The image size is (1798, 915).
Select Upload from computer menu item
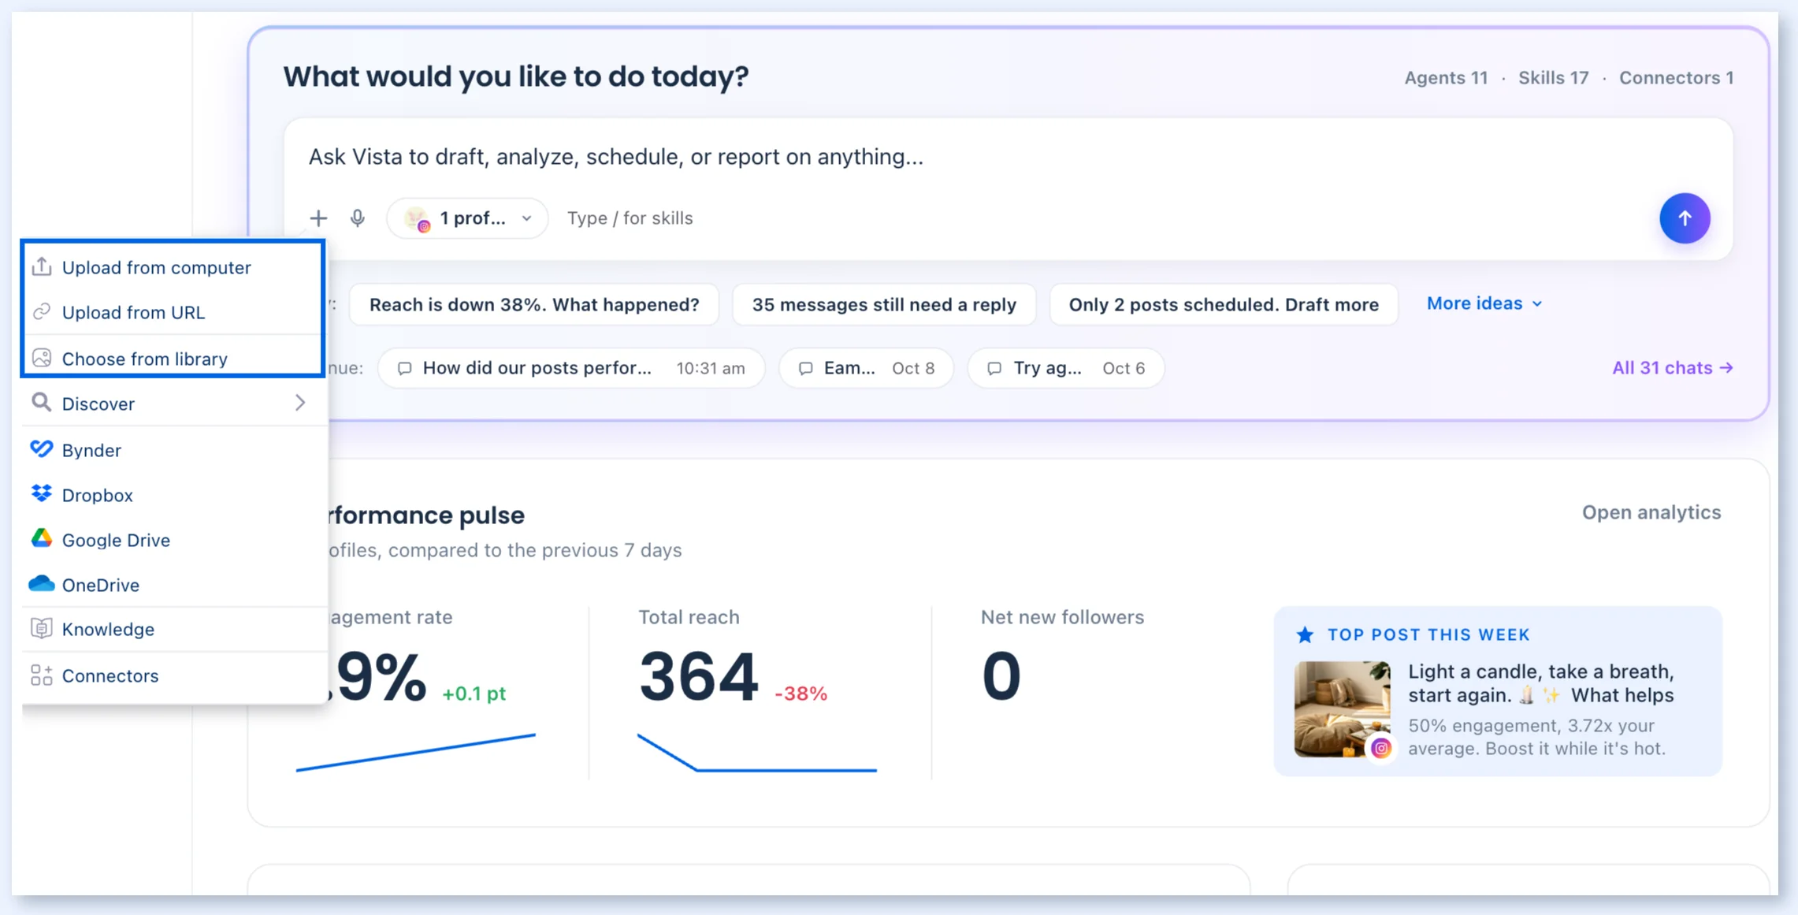click(173, 267)
